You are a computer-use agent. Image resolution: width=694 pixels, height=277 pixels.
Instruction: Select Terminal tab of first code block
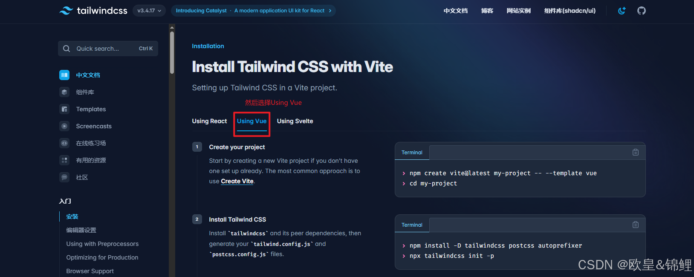tap(412, 152)
